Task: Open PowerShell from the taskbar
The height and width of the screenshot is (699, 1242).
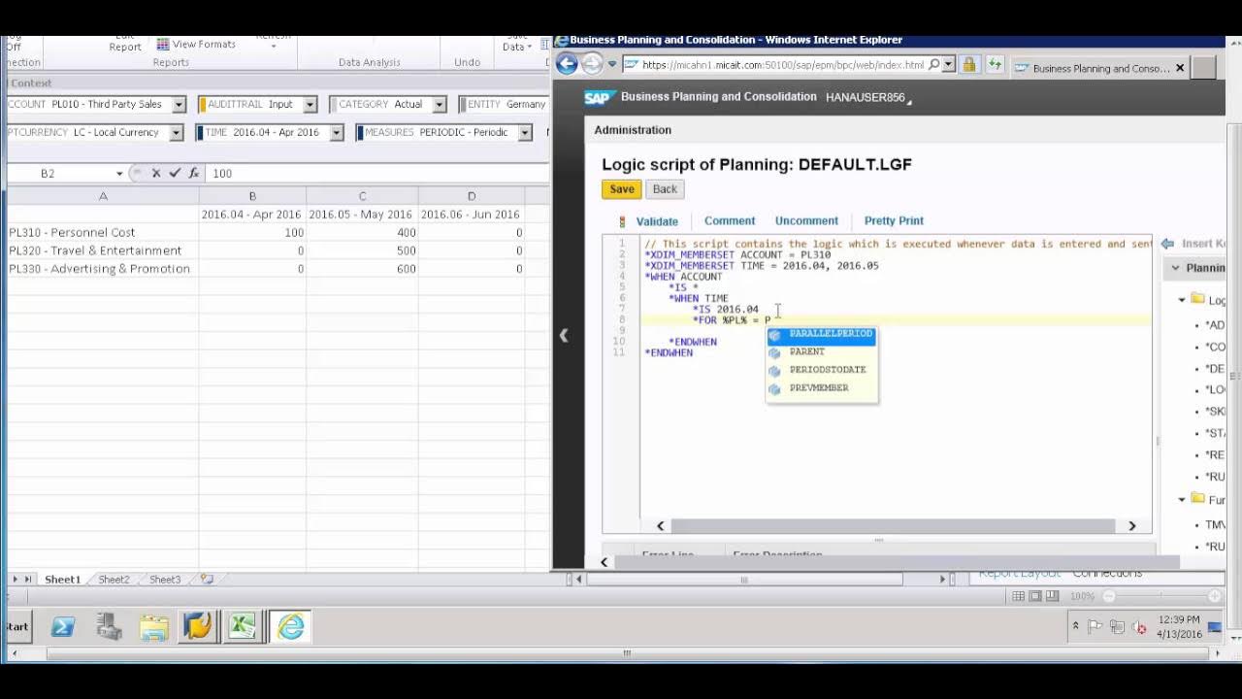Action: (63, 627)
